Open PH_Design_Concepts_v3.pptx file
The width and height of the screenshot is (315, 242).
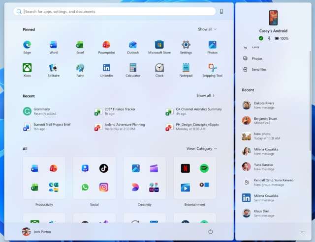click(192, 127)
